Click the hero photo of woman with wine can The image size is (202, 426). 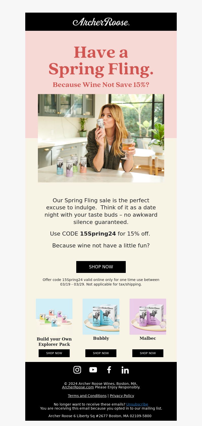101,138
